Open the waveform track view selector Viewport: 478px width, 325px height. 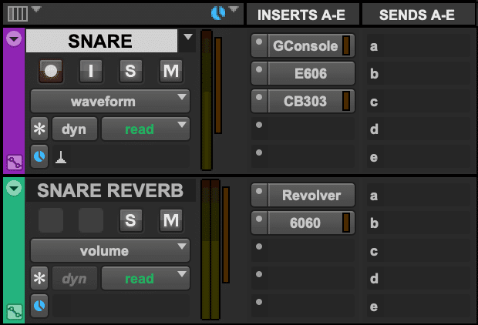coord(110,101)
